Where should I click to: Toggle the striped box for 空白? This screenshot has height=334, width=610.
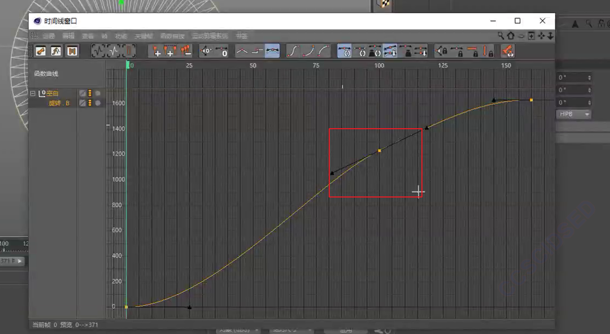82,93
